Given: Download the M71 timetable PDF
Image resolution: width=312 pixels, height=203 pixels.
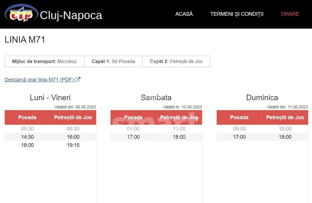Looking at the screenshot, I should [39, 79].
